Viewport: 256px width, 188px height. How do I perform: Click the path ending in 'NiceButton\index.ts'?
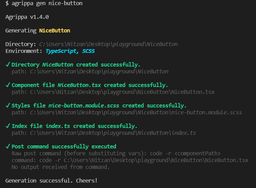point(104,133)
